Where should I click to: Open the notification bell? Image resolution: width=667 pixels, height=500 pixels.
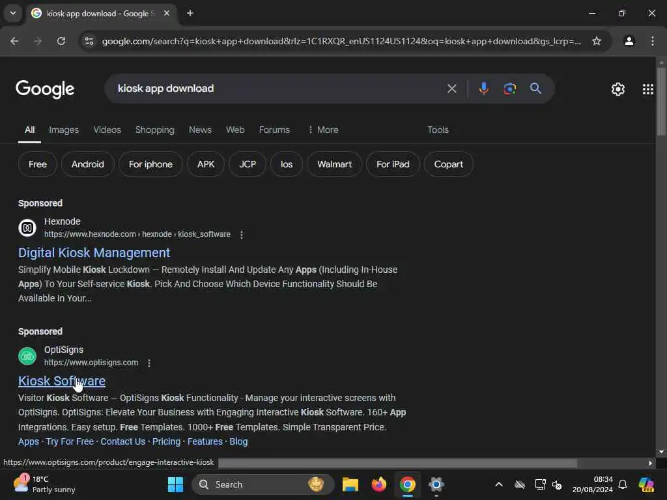623,484
